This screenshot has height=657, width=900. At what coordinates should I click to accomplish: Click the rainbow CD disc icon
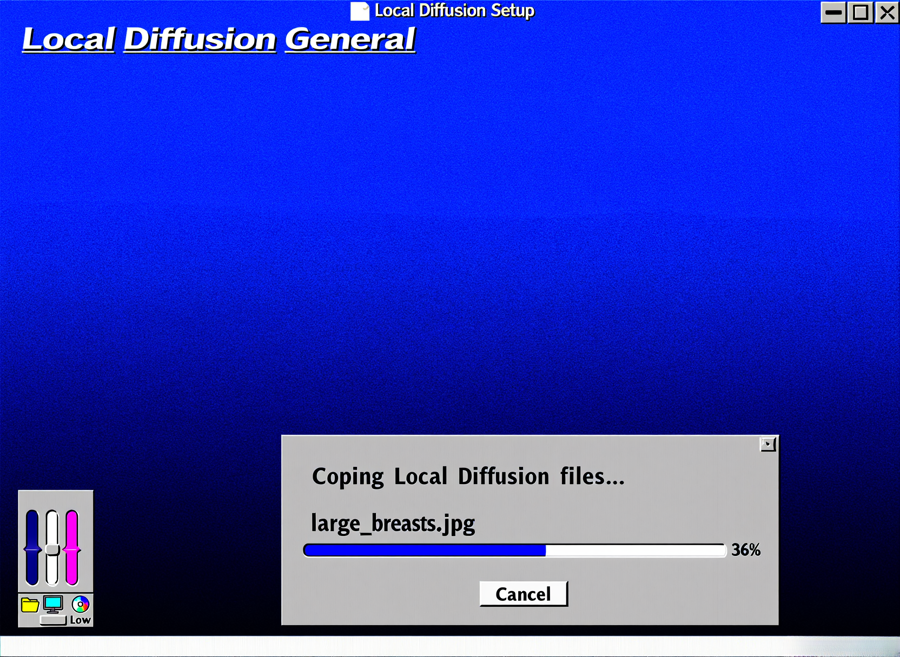coord(81,604)
